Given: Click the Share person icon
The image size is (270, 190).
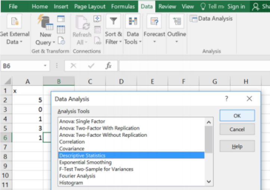Looking at the screenshot, I should tap(255, 7).
